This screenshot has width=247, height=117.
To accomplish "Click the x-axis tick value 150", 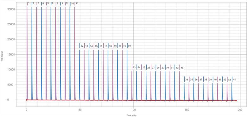I will coord(187,109).
